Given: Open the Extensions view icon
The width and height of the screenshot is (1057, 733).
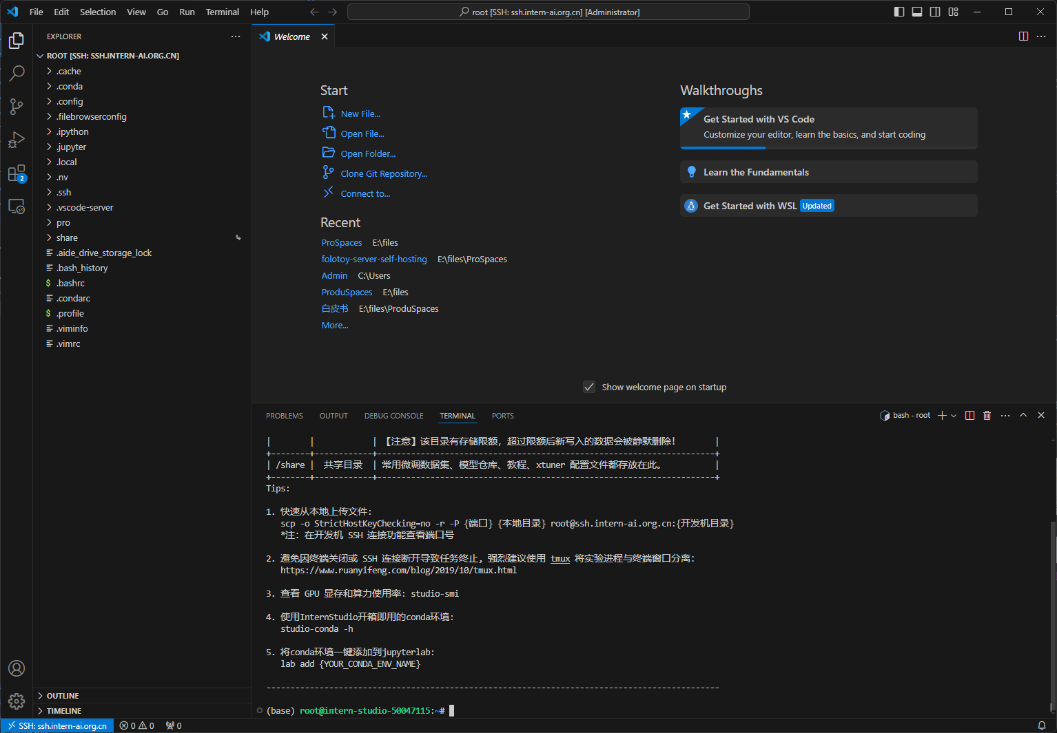Looking at the screenshot, I should click(17, 173).
